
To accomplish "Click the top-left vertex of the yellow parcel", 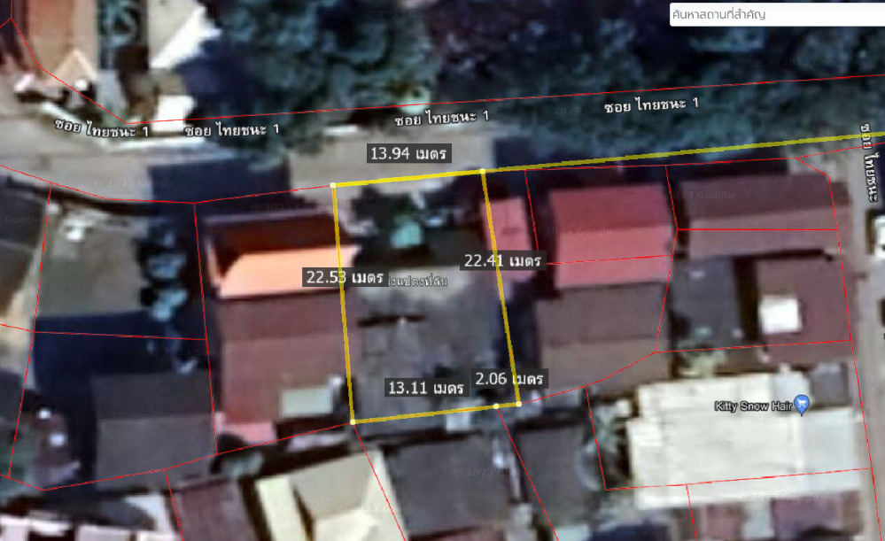I will (333, 184).
